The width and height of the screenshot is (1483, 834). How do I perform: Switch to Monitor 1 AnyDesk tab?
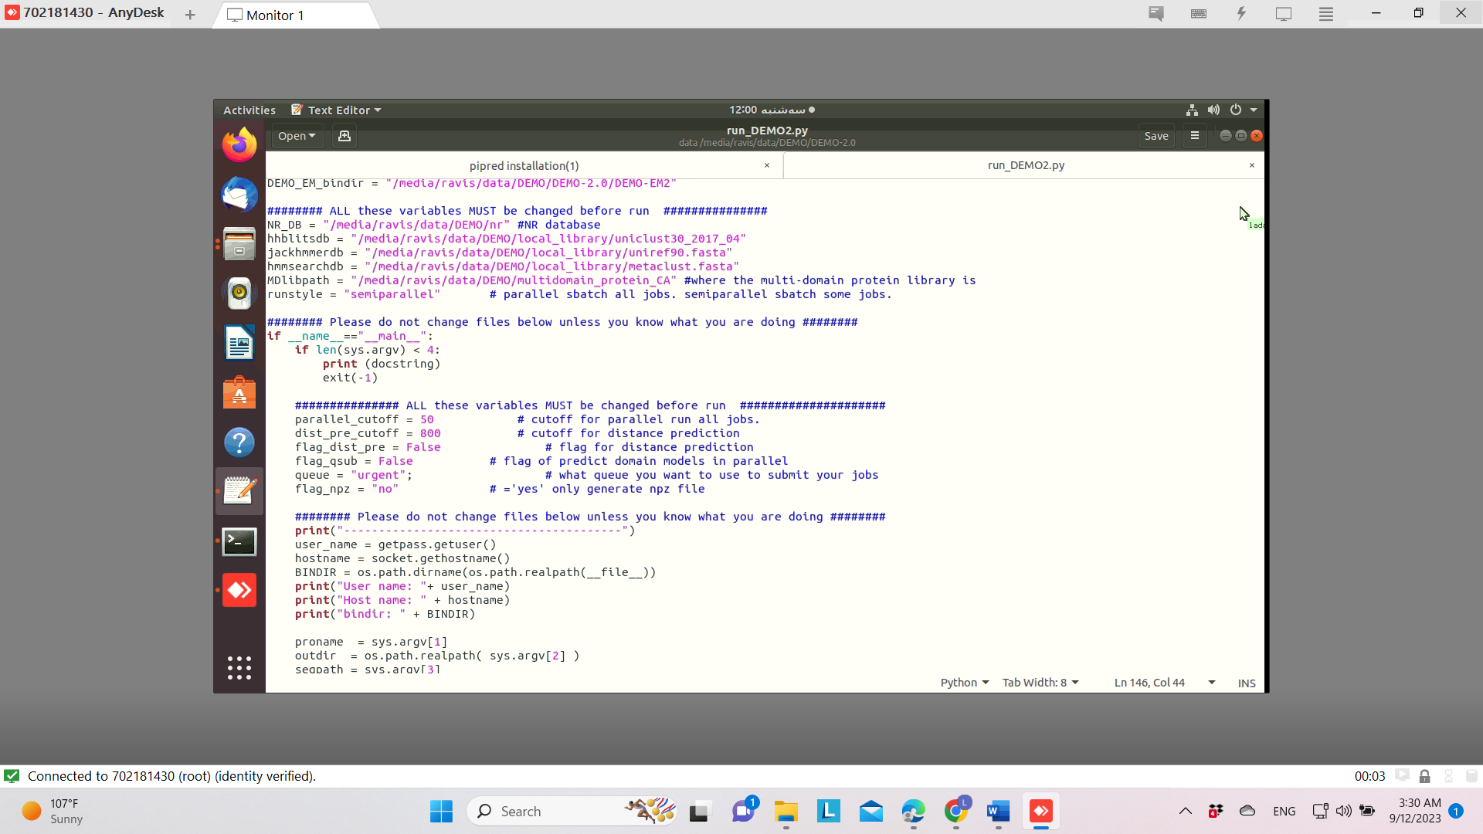[x=294, y=15]
